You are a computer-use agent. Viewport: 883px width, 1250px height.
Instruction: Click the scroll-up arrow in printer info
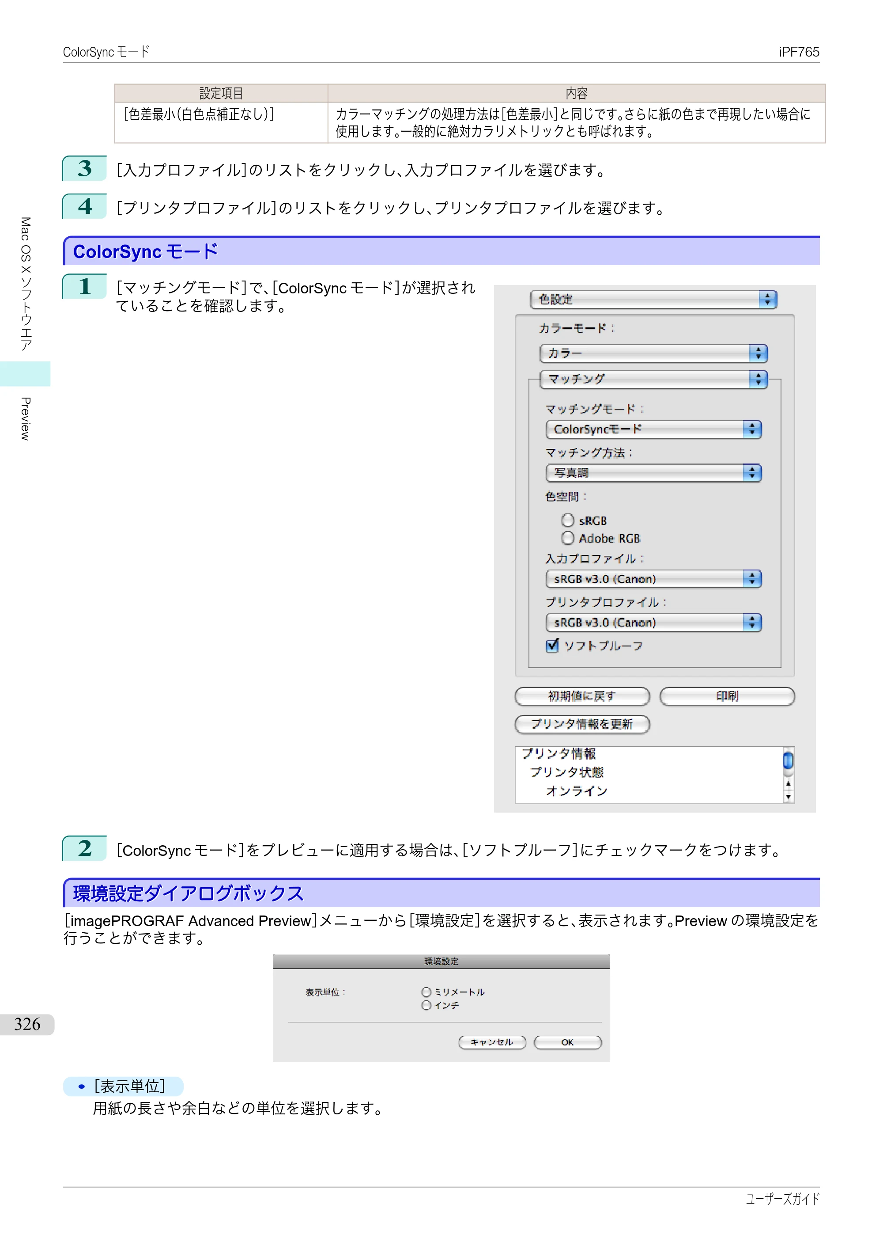point(788,784)
